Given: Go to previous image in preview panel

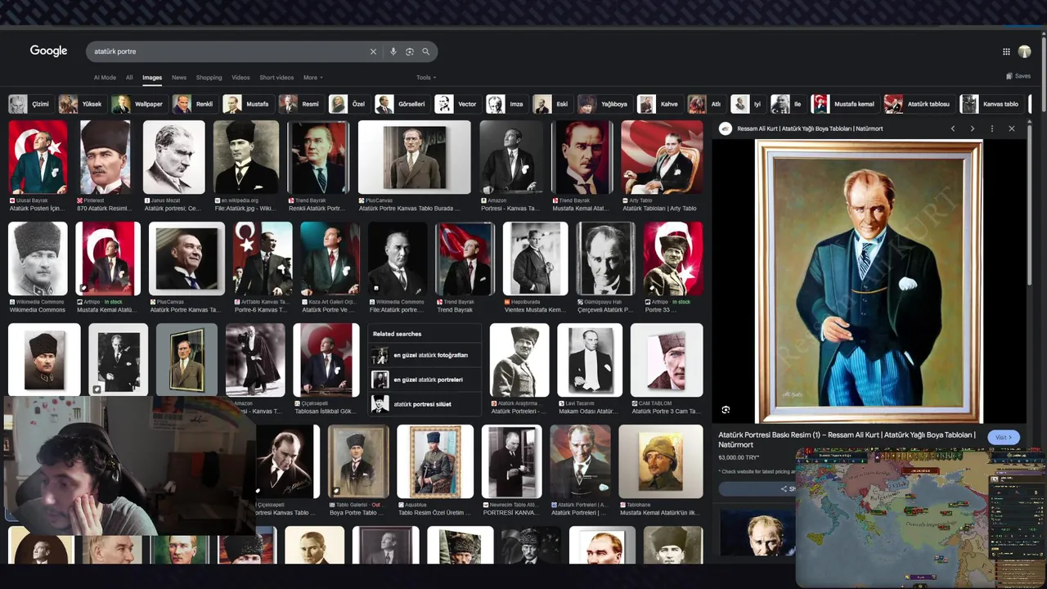Looking at the screenshot, I should 953,128.
